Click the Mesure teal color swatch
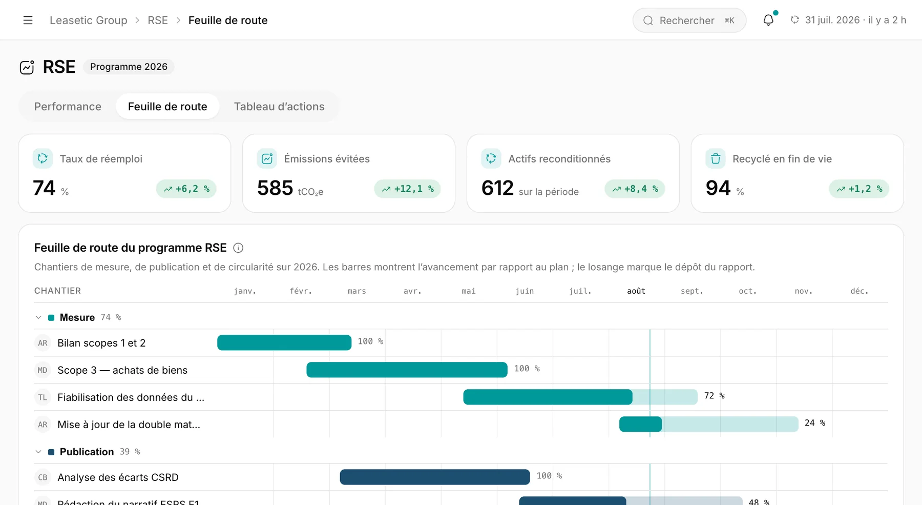 click(51, 318)
